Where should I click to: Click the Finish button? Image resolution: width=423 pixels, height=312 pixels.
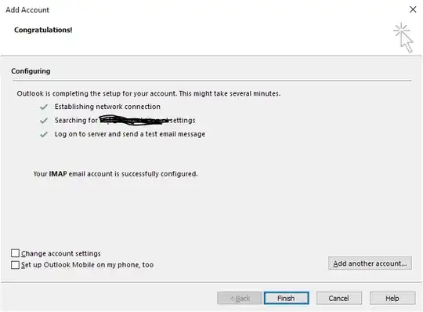pyautogui.click(x=286, y=298)
